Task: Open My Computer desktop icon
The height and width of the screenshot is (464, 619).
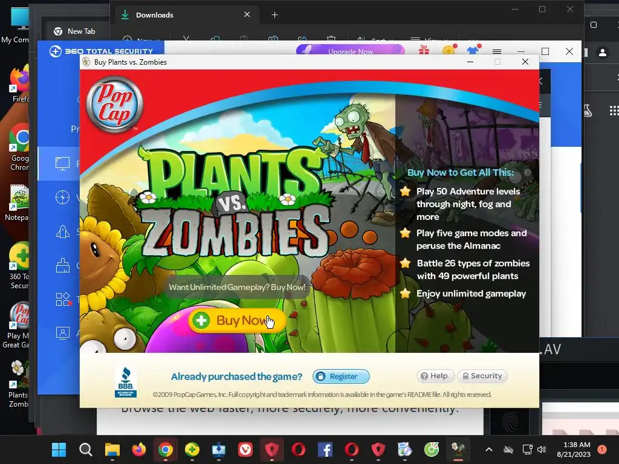Action: click(x=16, y=25)
